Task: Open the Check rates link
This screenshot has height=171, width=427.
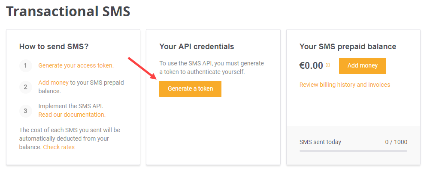Action: pos(59,147)
